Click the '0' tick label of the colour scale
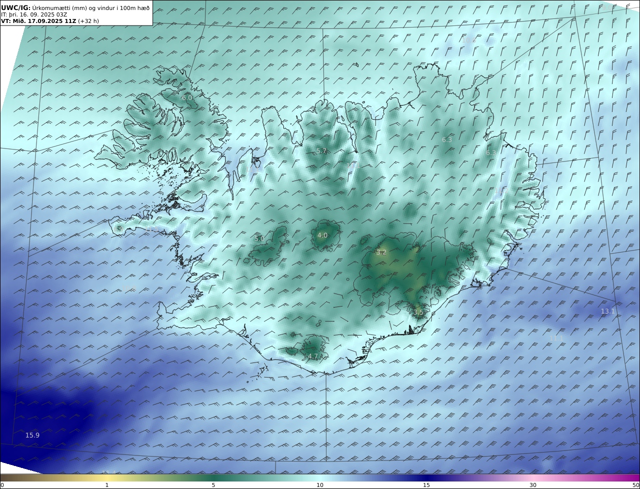Image resolution: width=640 pixels, height=489 pixels. coord(2,485)
